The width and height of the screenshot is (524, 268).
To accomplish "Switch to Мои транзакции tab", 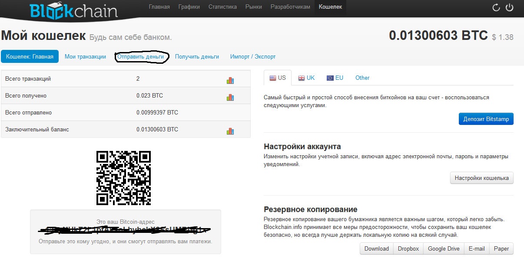I will coord(85,56).
